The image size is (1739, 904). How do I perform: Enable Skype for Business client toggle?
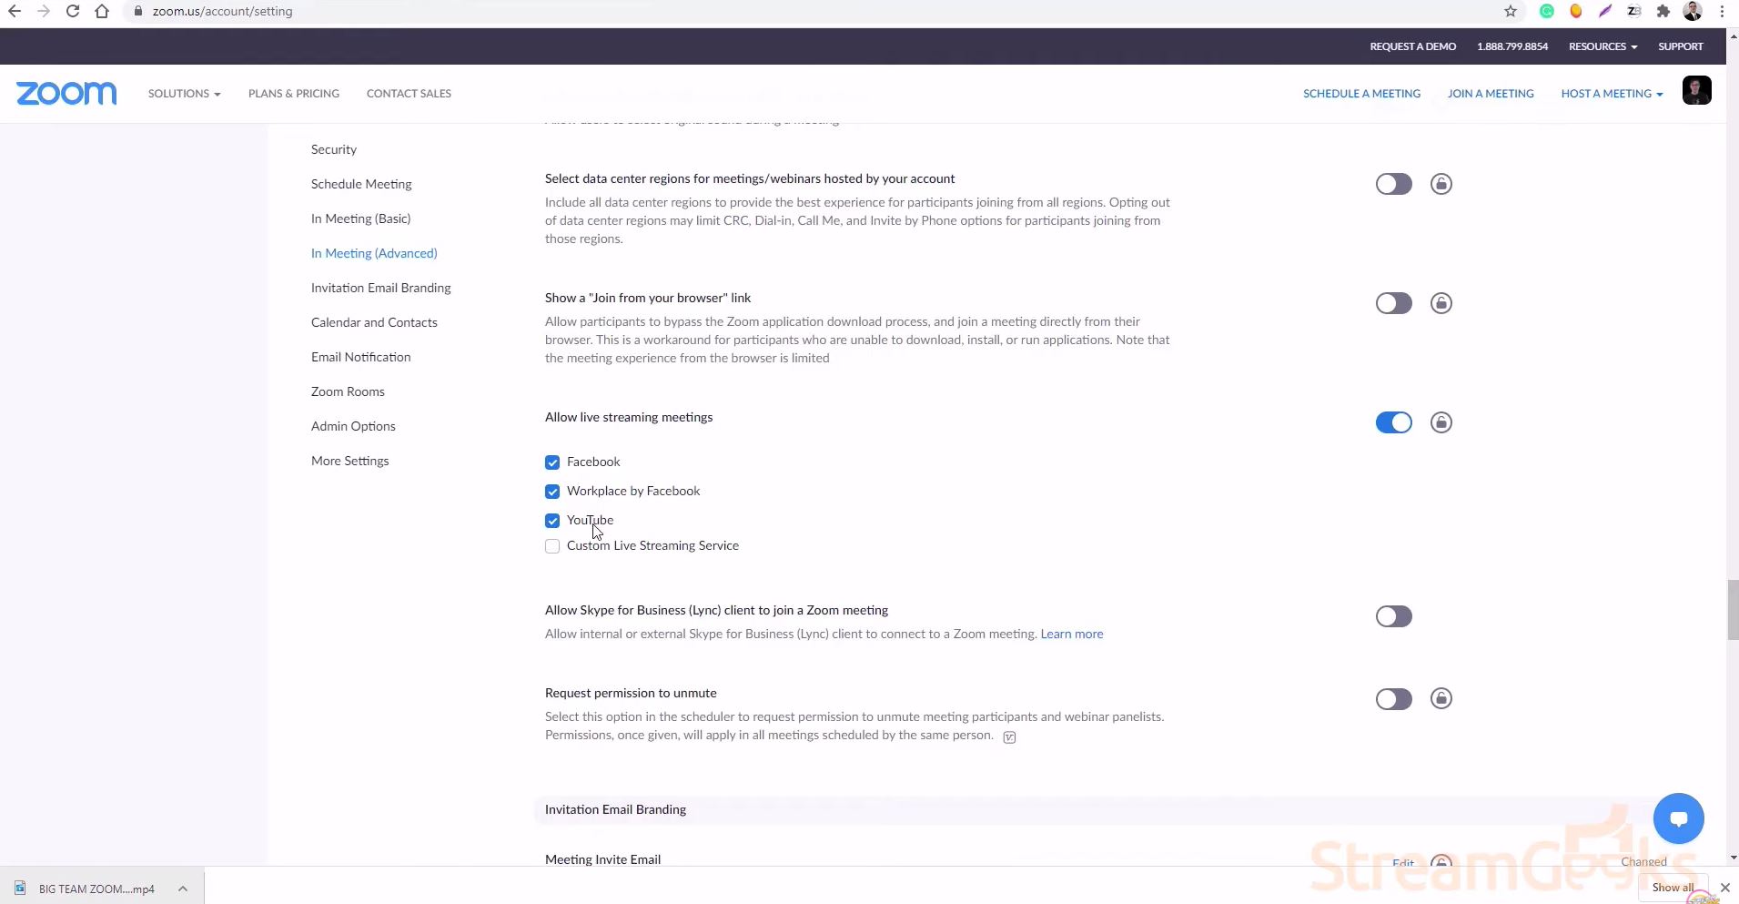tap(1393, 616)
